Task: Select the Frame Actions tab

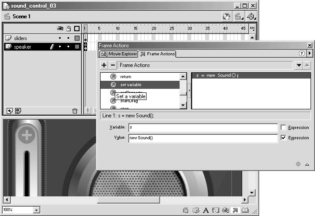Action: (x=157, y=54)
